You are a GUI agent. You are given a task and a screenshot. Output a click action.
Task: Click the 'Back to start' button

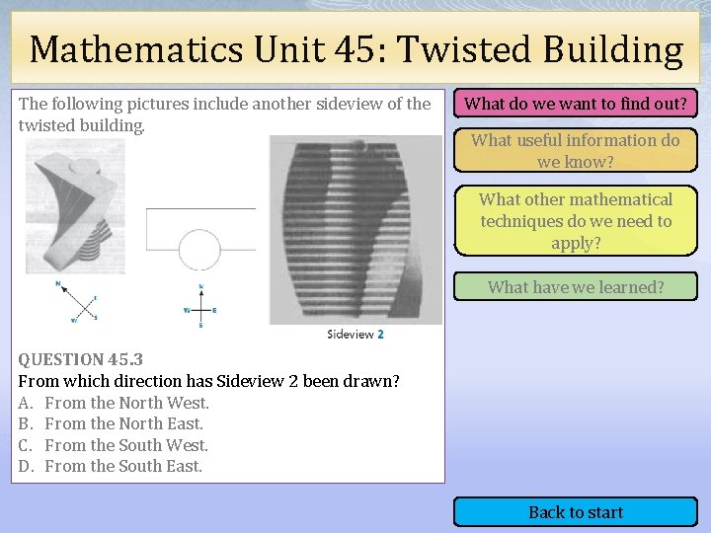tap(576, 512)
